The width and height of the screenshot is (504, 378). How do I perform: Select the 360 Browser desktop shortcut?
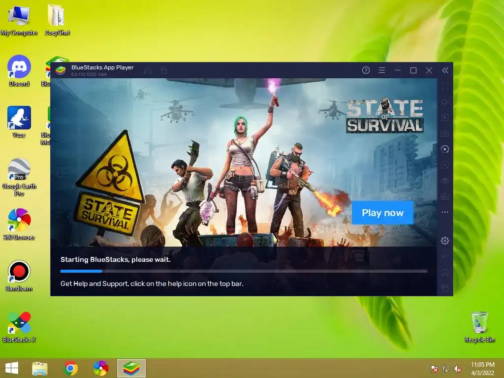(x=19, y=224)
